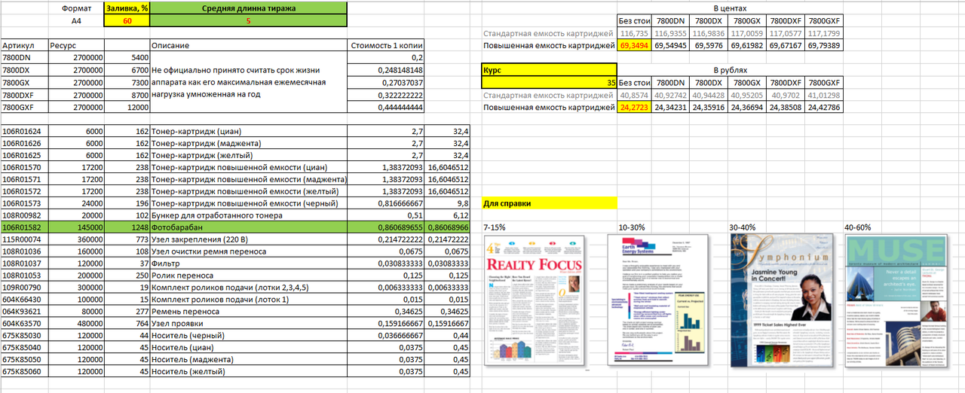Select the price cell 5400 for 7800DN
Screen dimensions: 965x393
[x=127, y=58]
